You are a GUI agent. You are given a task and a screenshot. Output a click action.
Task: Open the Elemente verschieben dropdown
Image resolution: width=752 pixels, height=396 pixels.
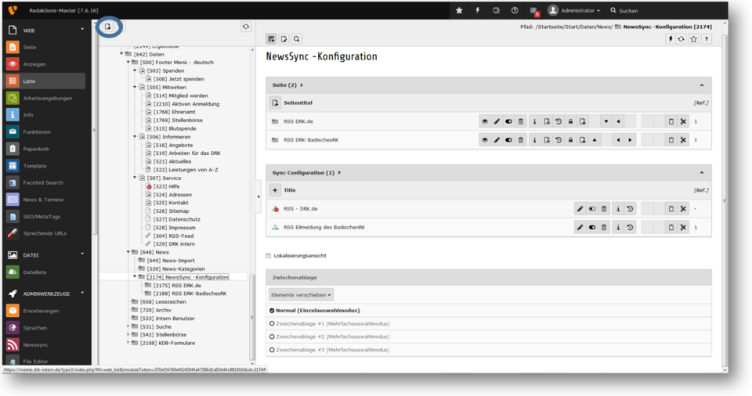(302, 295)
